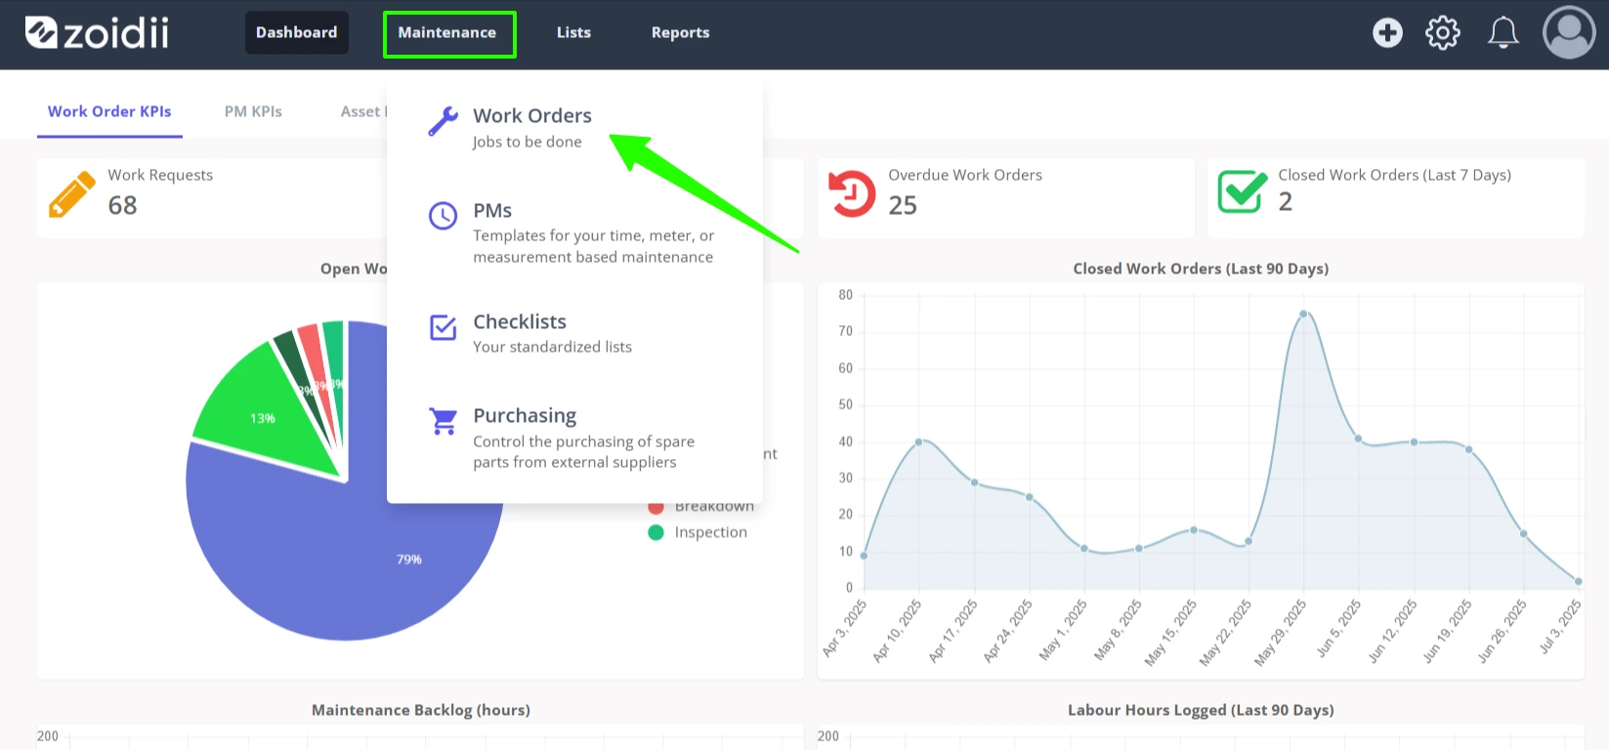The height and width of the screenshot is (750, 1609).
Task: Click the Checklists checkbox icon
Action: pos(444,327)
